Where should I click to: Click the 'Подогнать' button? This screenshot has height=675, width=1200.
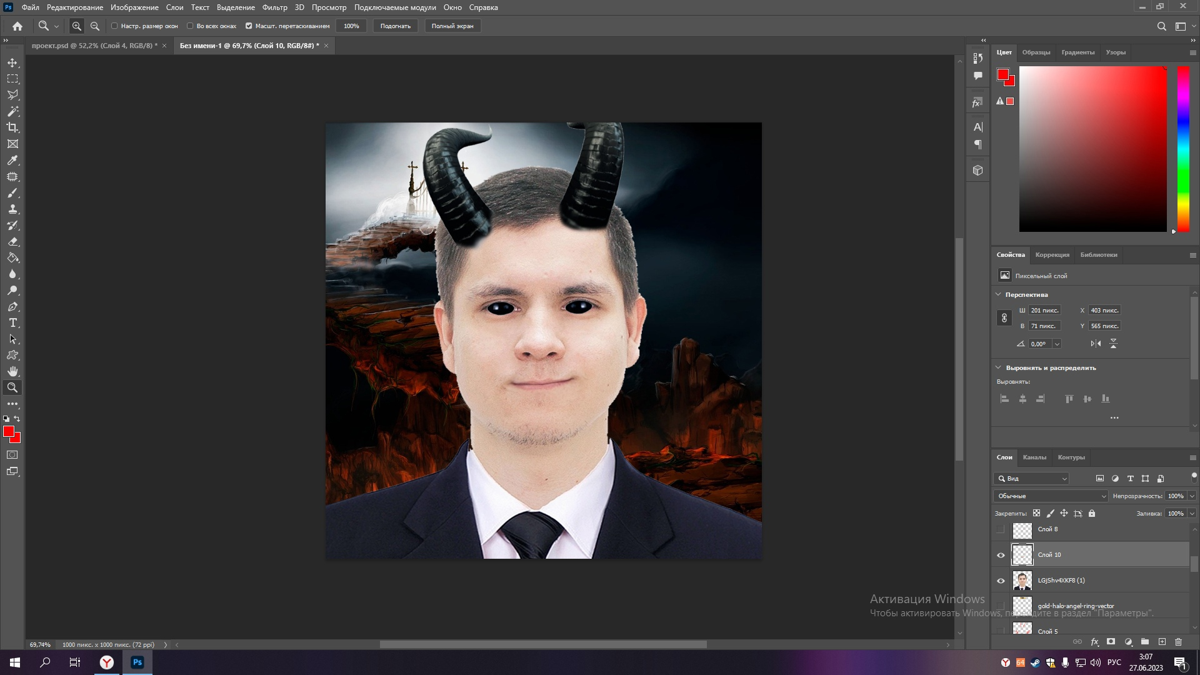(396, 26)
